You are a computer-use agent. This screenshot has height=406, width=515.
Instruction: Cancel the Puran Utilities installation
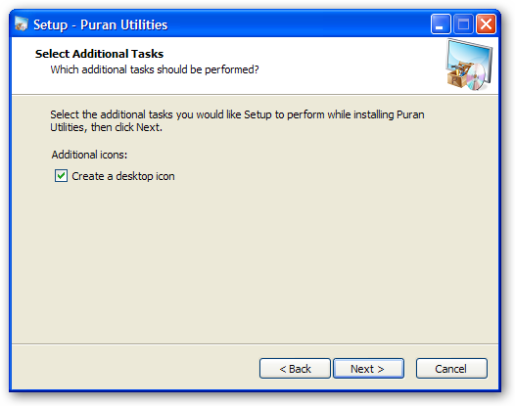click(451, 368)
